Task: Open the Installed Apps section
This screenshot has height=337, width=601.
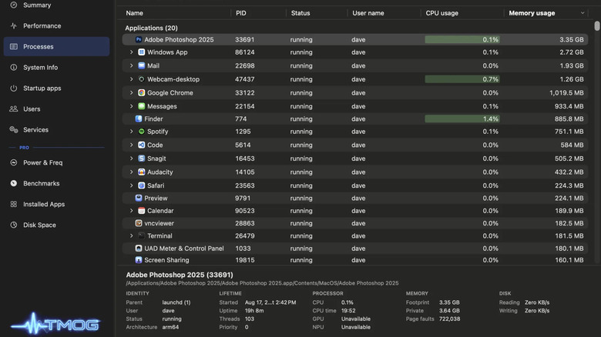Action: pyautogui.click(x=56, y=204)
